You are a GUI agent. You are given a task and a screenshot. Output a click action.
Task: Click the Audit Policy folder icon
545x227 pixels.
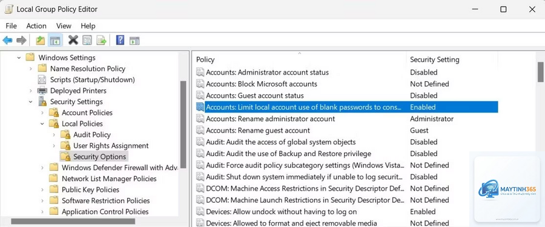coord(65,134)
